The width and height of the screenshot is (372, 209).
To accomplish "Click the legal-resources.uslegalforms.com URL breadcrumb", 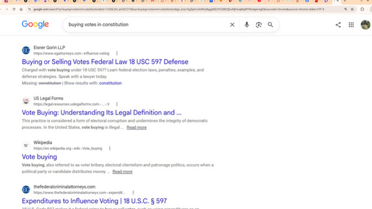I will [x=71, y=104].
